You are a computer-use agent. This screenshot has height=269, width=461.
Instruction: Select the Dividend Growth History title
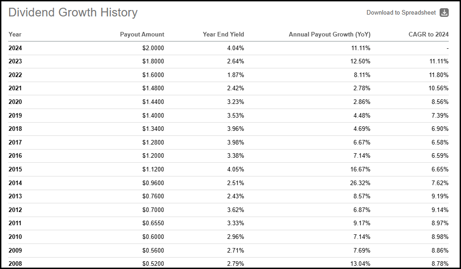pyautogui.click(x=72, y=12)
